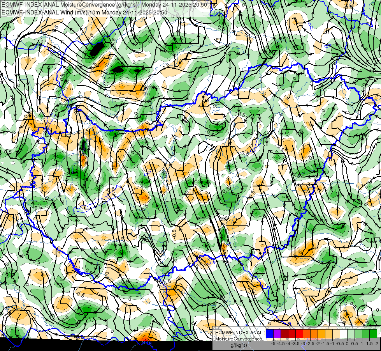The image size is (381, 351).
Task: Click the Wind (m/s) 10m title line
Action: click(84, 12)
